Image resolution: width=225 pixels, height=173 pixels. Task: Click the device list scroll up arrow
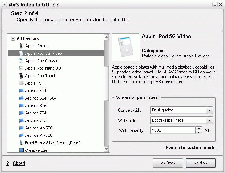pyautogui.click(x=106, y=37)
